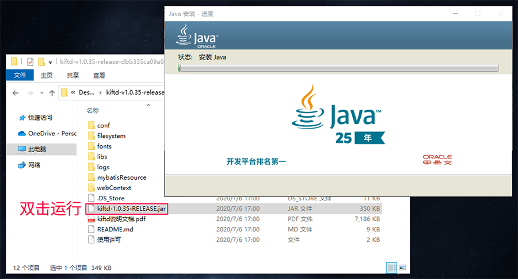Open the 文件 menu tab

[x=20, y=75]
